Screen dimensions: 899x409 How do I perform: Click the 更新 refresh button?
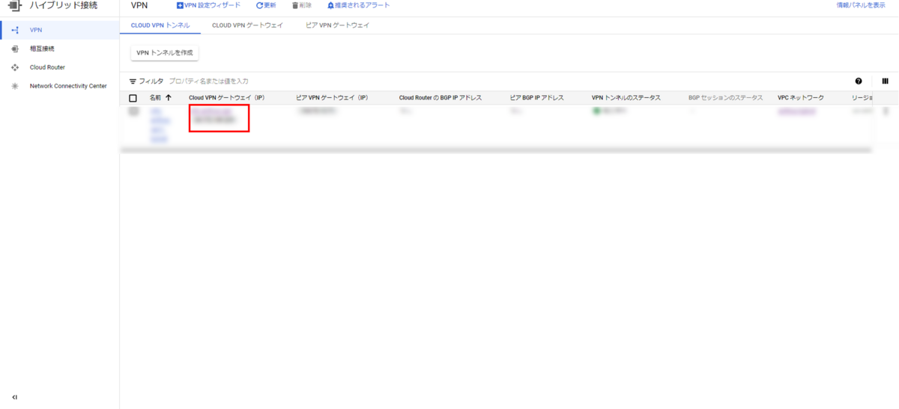(x=265, y=5)
